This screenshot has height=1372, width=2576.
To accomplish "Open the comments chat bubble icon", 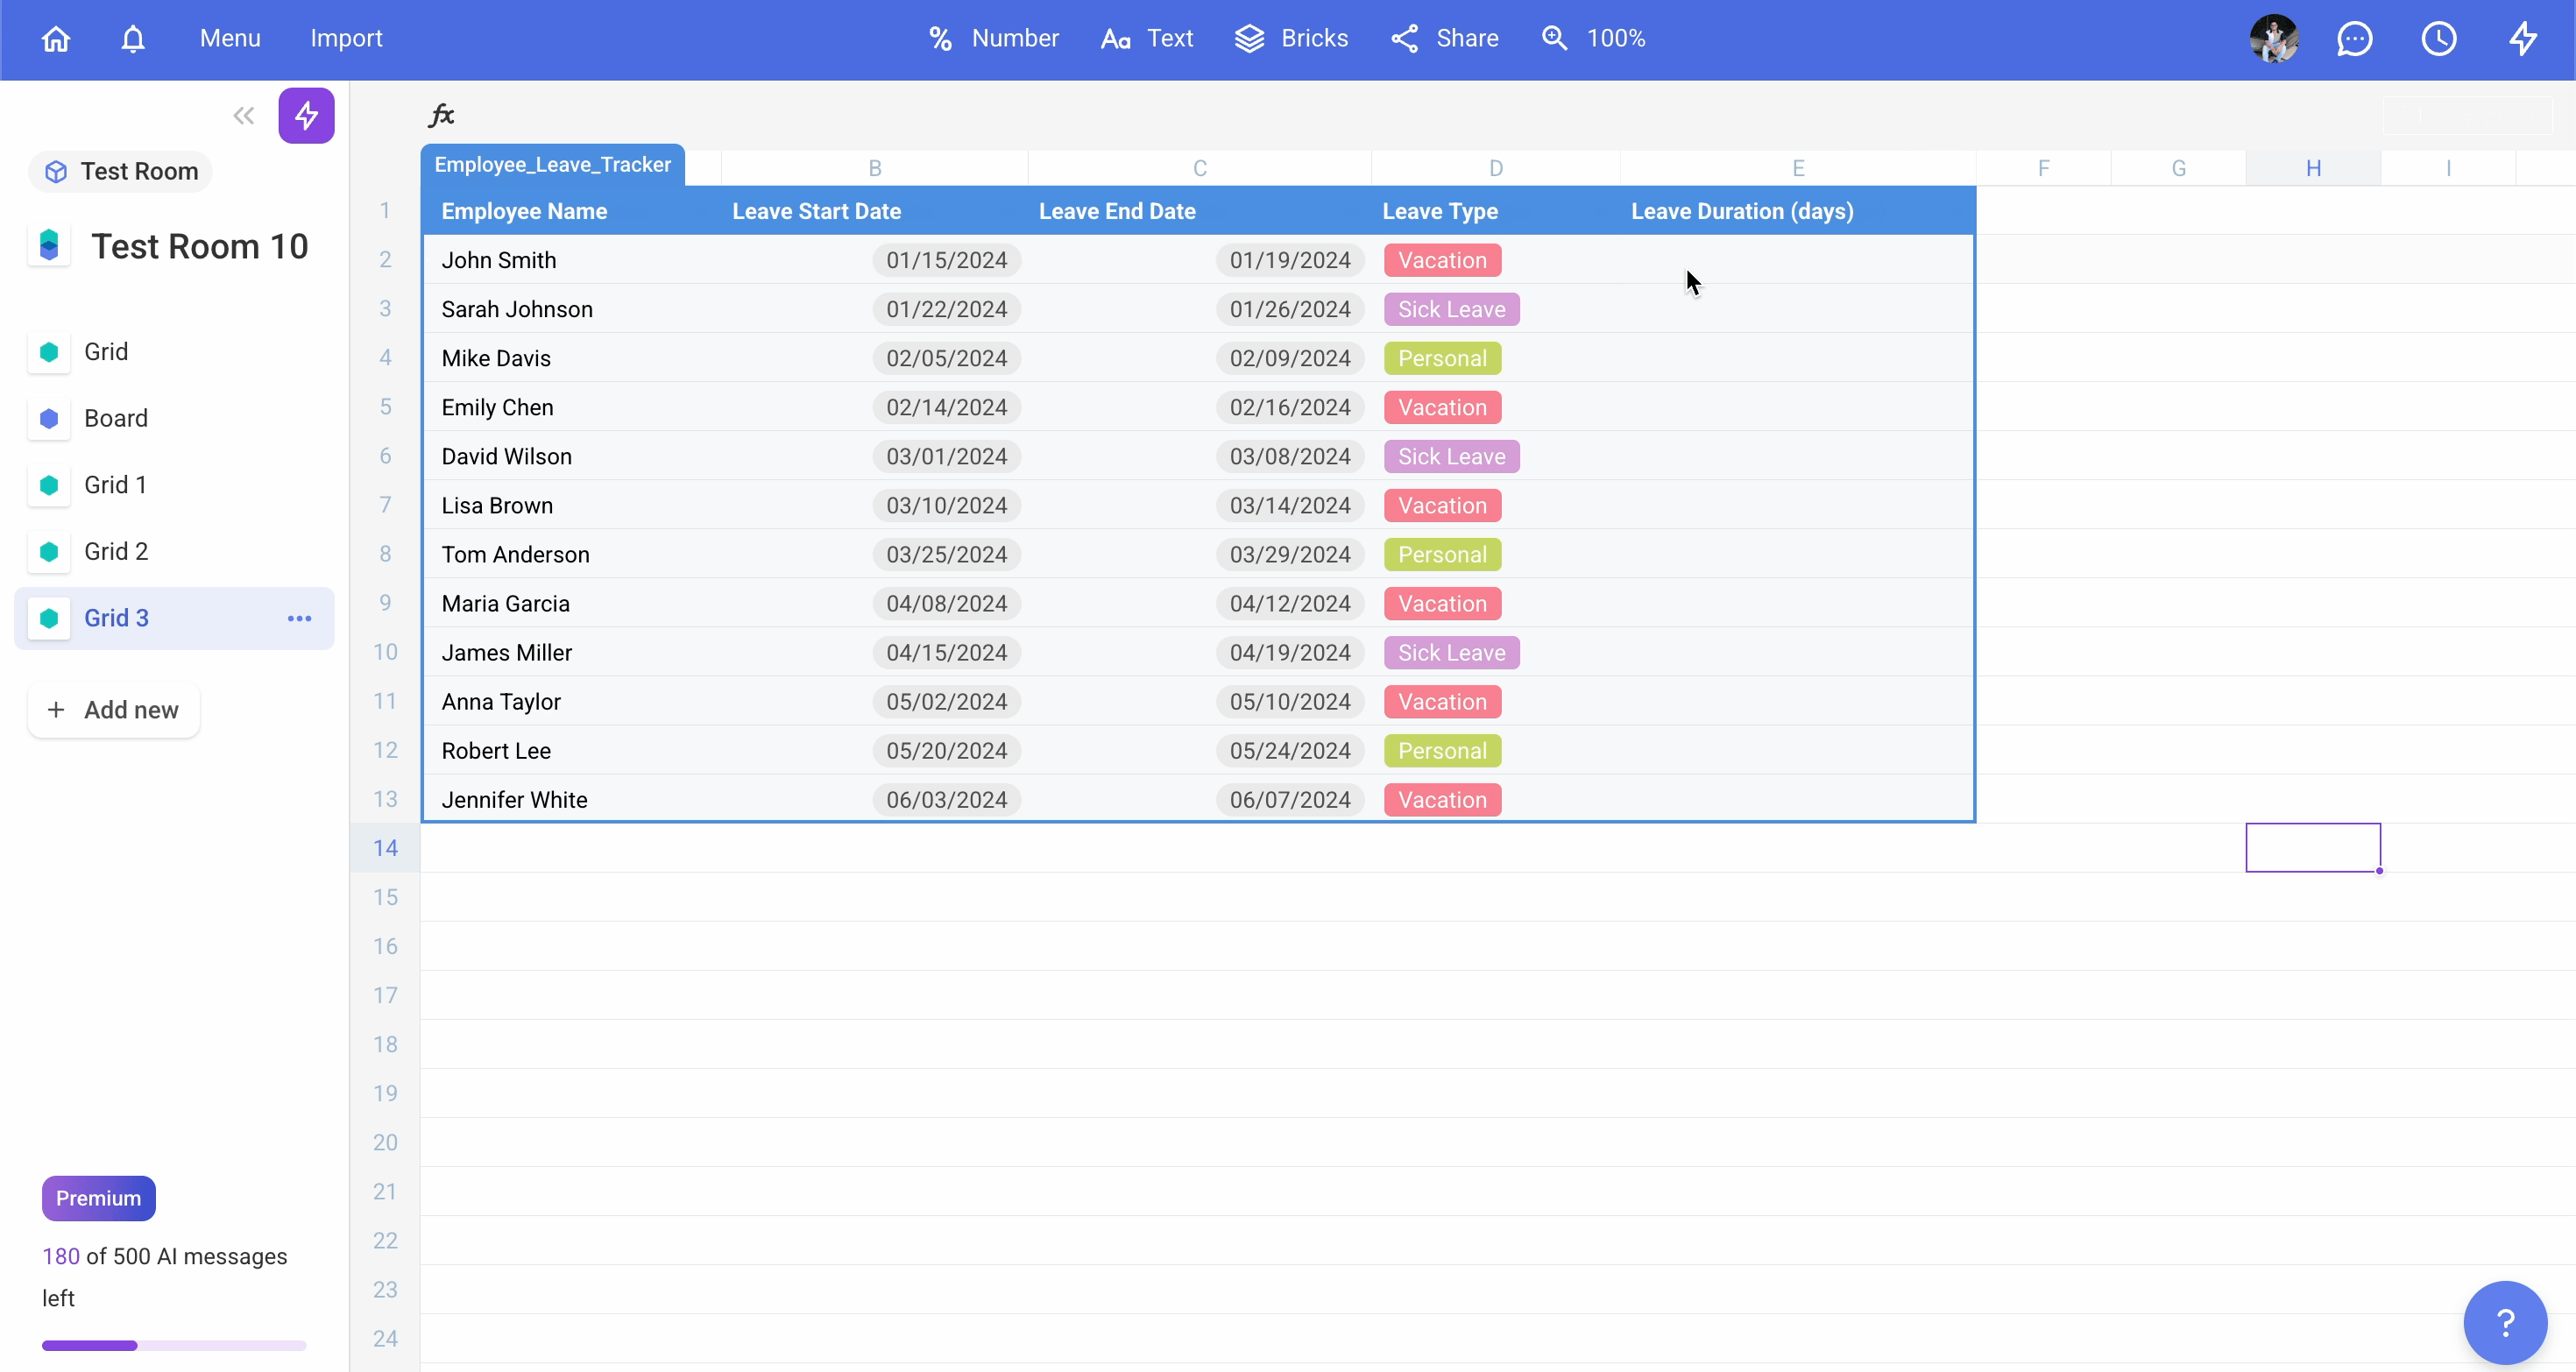I will (x=2354, y=39).
